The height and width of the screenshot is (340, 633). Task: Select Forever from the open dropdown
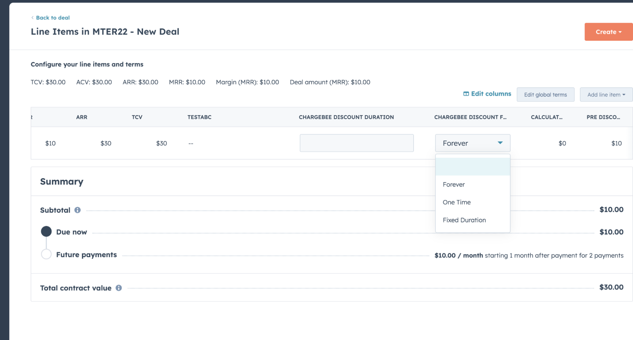click(x=454, y=184)
